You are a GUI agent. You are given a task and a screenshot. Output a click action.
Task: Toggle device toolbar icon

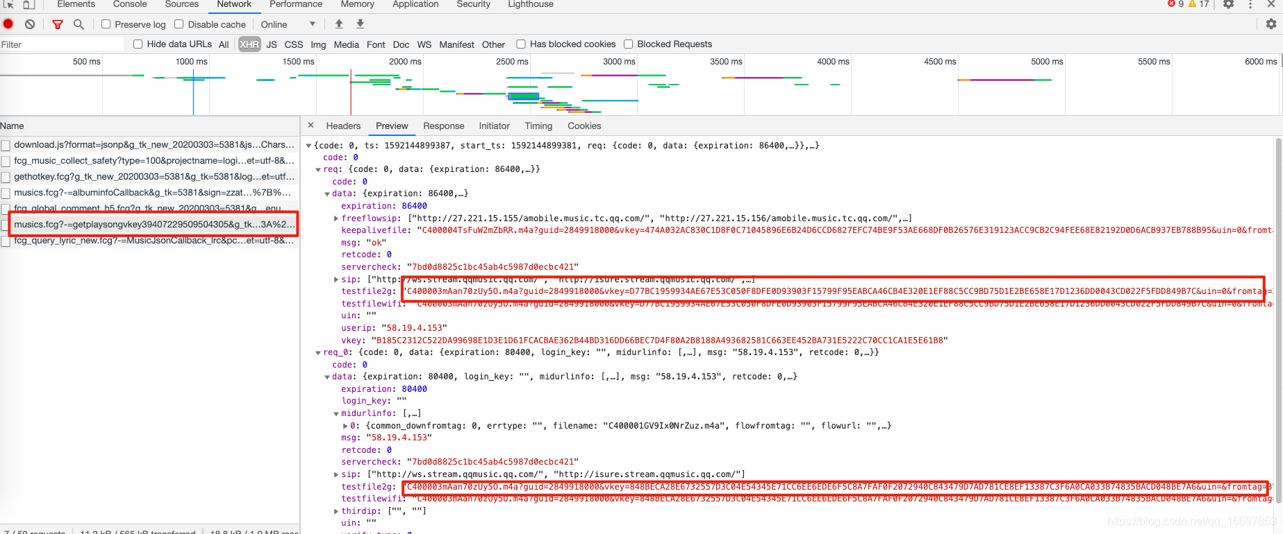(28, 4)
